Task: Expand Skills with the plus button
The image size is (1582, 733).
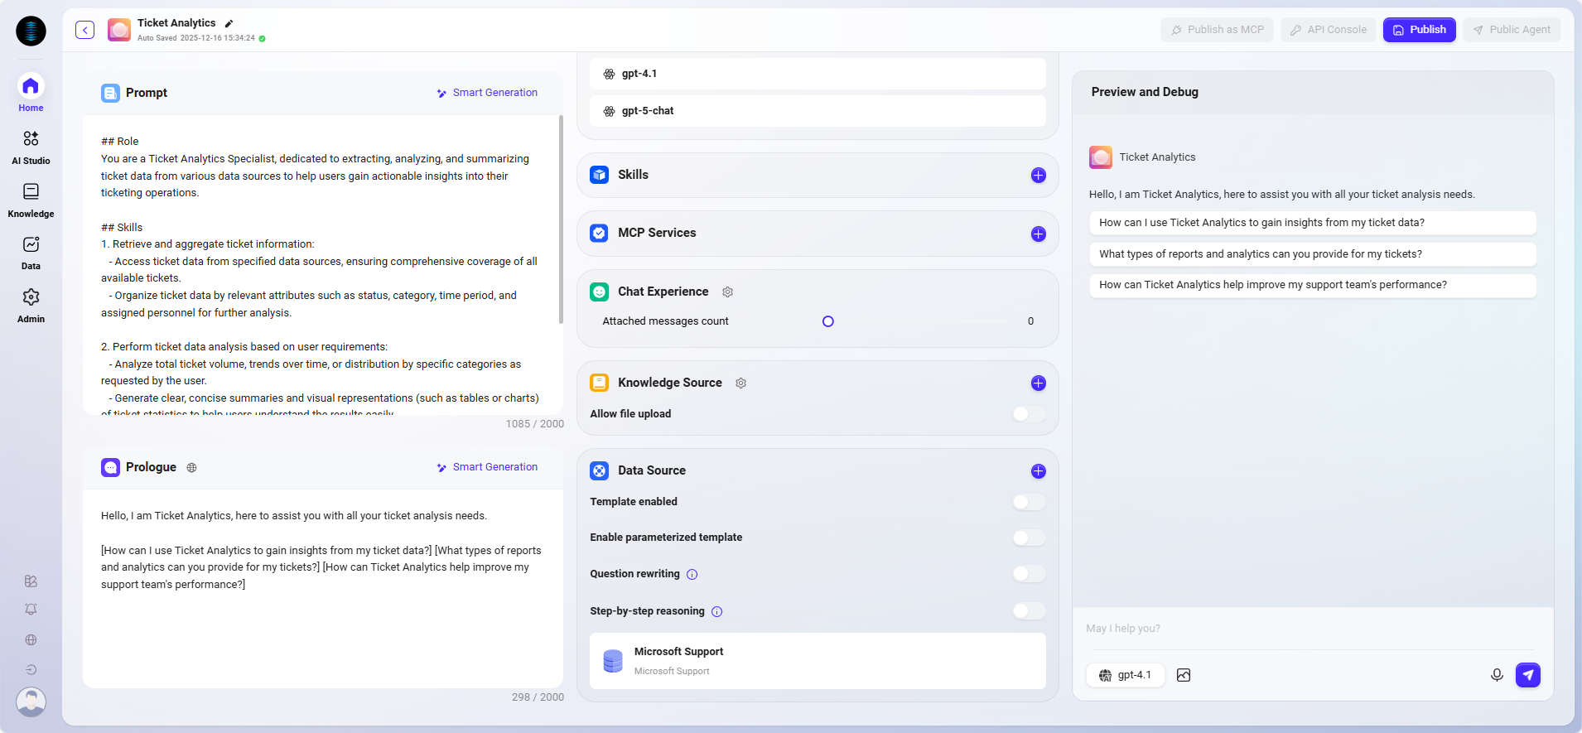Action: (x=1038, y=176)
